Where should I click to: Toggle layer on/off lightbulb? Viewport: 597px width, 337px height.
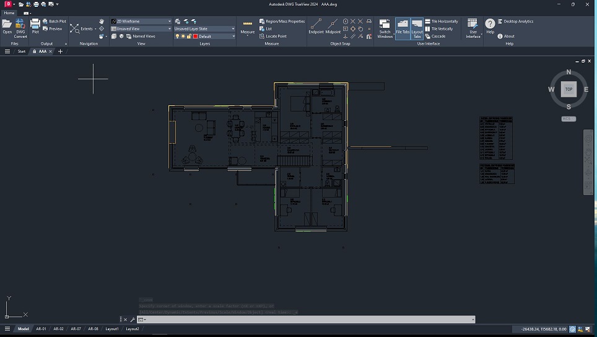(177, 36)
